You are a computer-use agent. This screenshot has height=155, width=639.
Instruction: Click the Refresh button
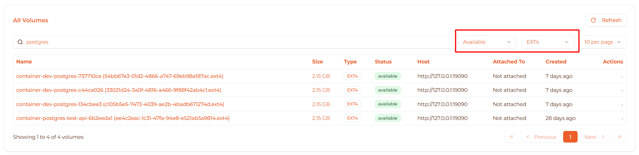pos(606,20)
